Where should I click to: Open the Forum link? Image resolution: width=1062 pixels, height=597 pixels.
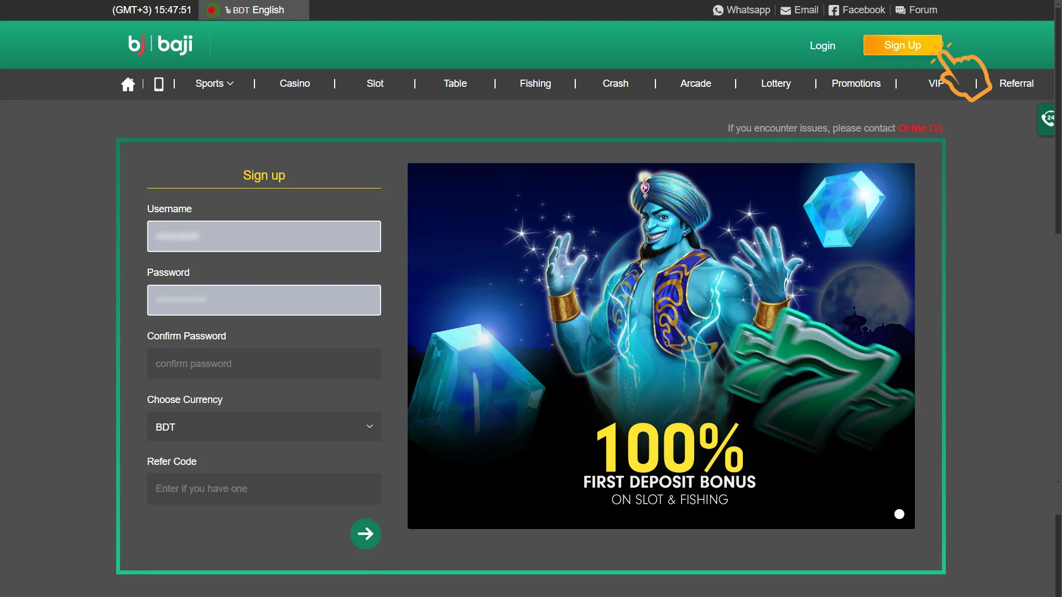(916, 10)
